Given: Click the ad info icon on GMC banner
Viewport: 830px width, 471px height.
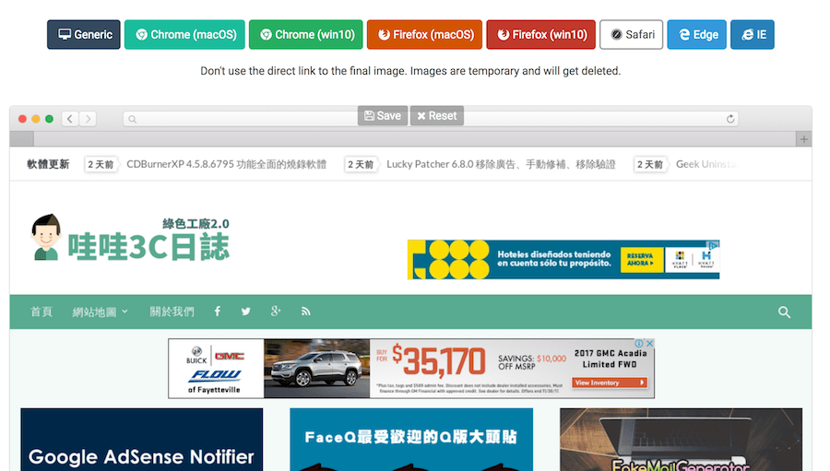Looking at the screenshot, I should pyautogui.click(x=639, y=344).
